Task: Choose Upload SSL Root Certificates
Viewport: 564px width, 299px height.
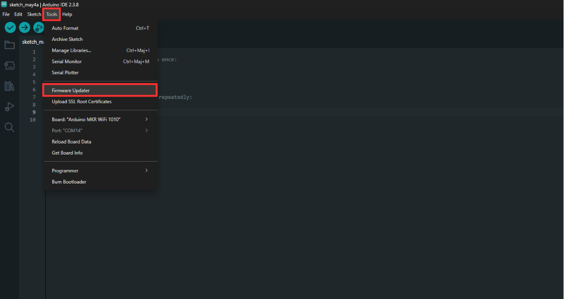Action: 101,102
